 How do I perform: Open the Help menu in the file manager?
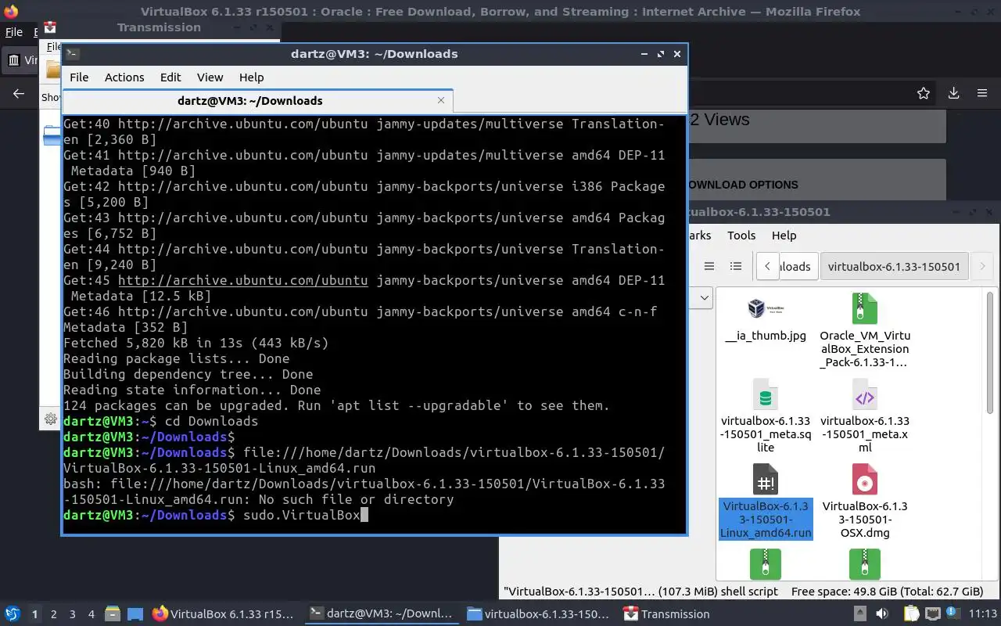(x=784, y=235)
